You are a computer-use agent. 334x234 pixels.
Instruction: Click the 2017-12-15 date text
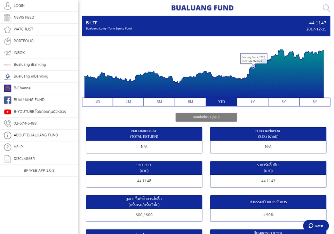click(x=316, y=29)
